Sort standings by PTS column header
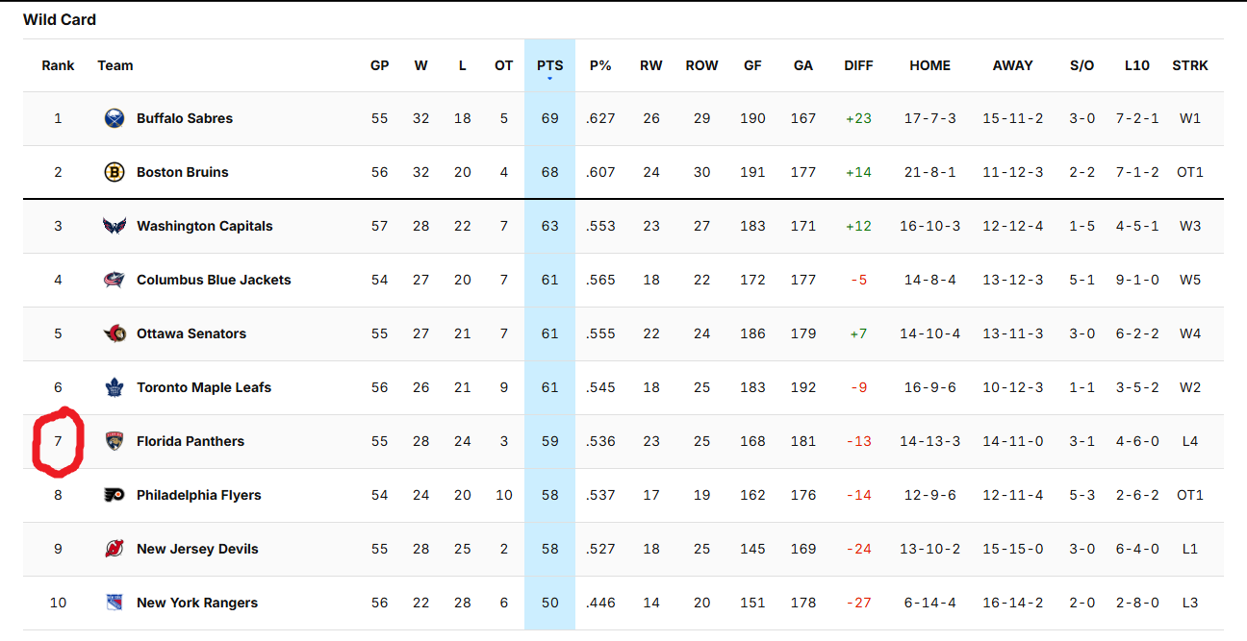This screenshot has width=1247, height=641. [550, 65]
